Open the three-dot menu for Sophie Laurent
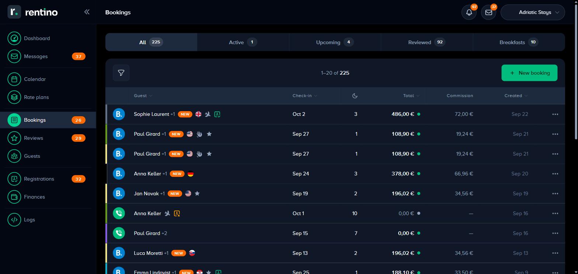The height and width of the screenshot is (274, 578). [555, 114]
